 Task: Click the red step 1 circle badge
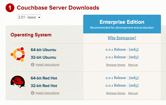point(10,8)
